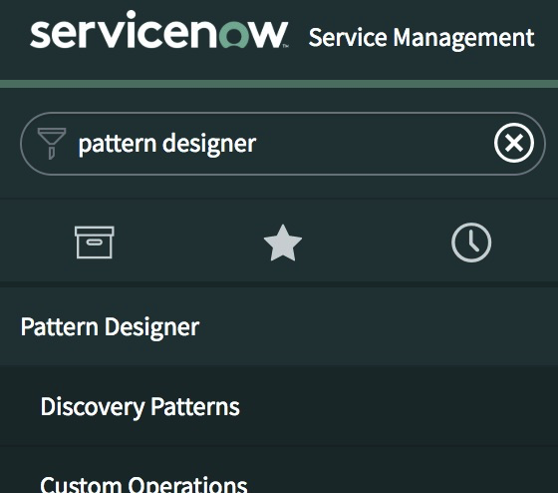Viewport: 558px width, 493px height.
Task: Open the Discovery Patterns module
Action: coord(279,407)
